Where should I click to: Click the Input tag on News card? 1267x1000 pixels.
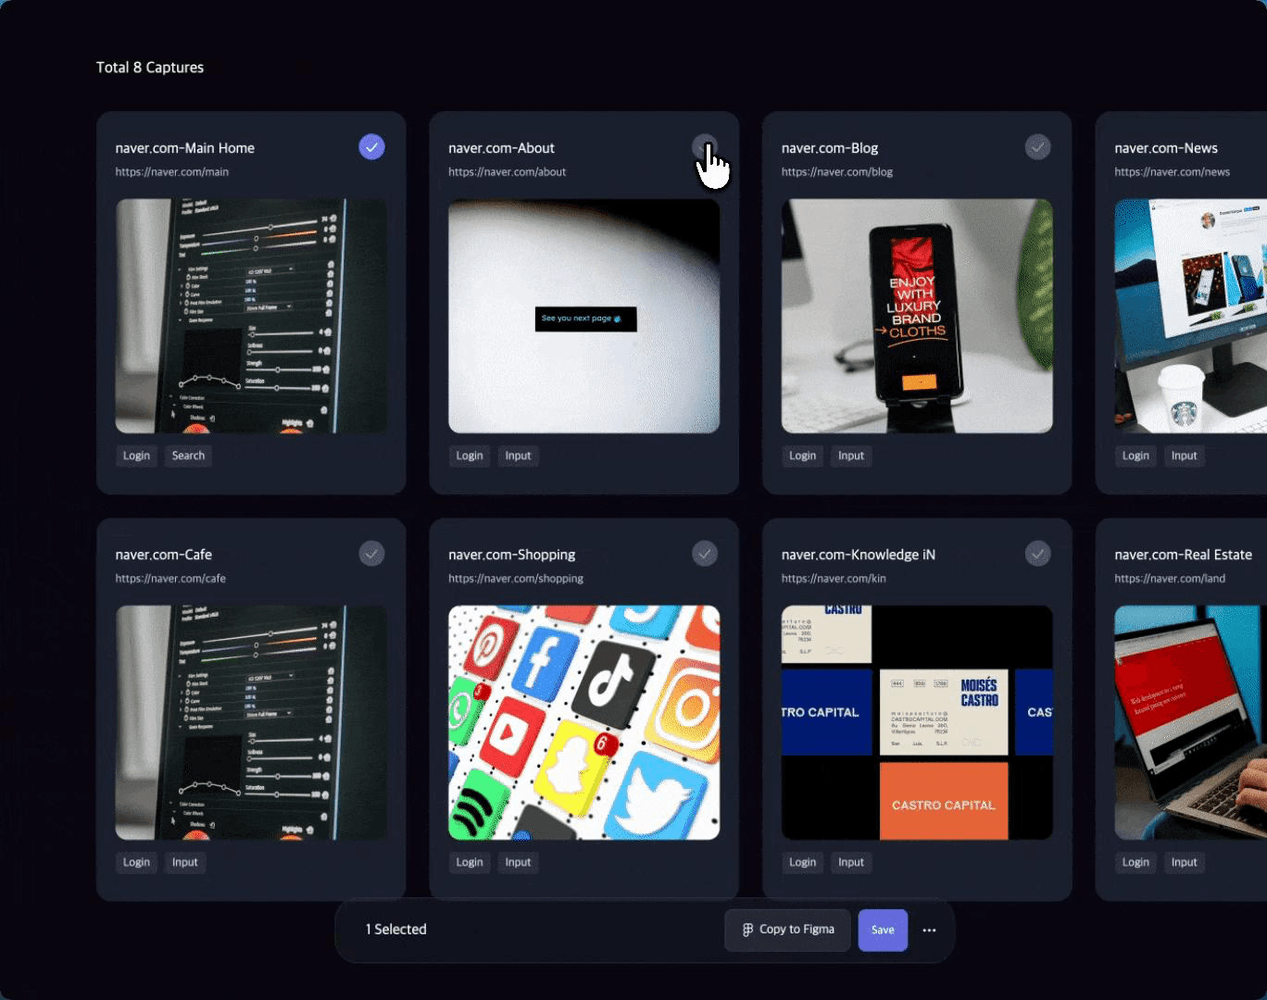[x=1184, y=456]
